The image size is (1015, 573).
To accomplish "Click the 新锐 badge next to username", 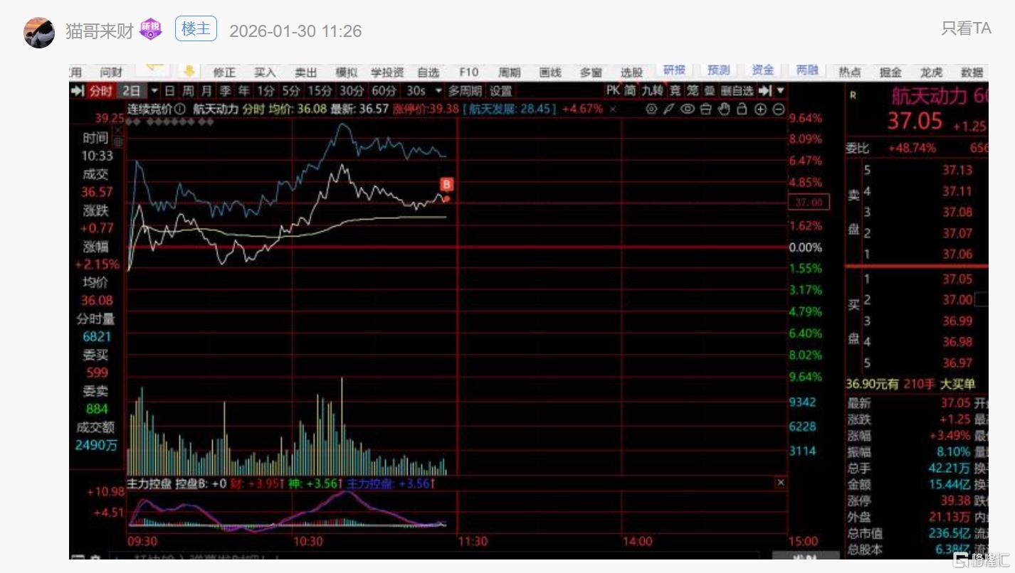I will [x=151, y=30].
